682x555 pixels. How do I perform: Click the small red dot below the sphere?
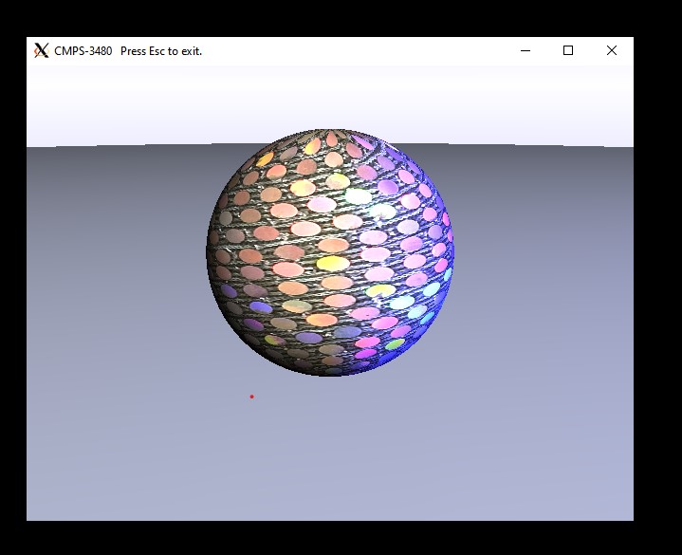tap(251, 397)
